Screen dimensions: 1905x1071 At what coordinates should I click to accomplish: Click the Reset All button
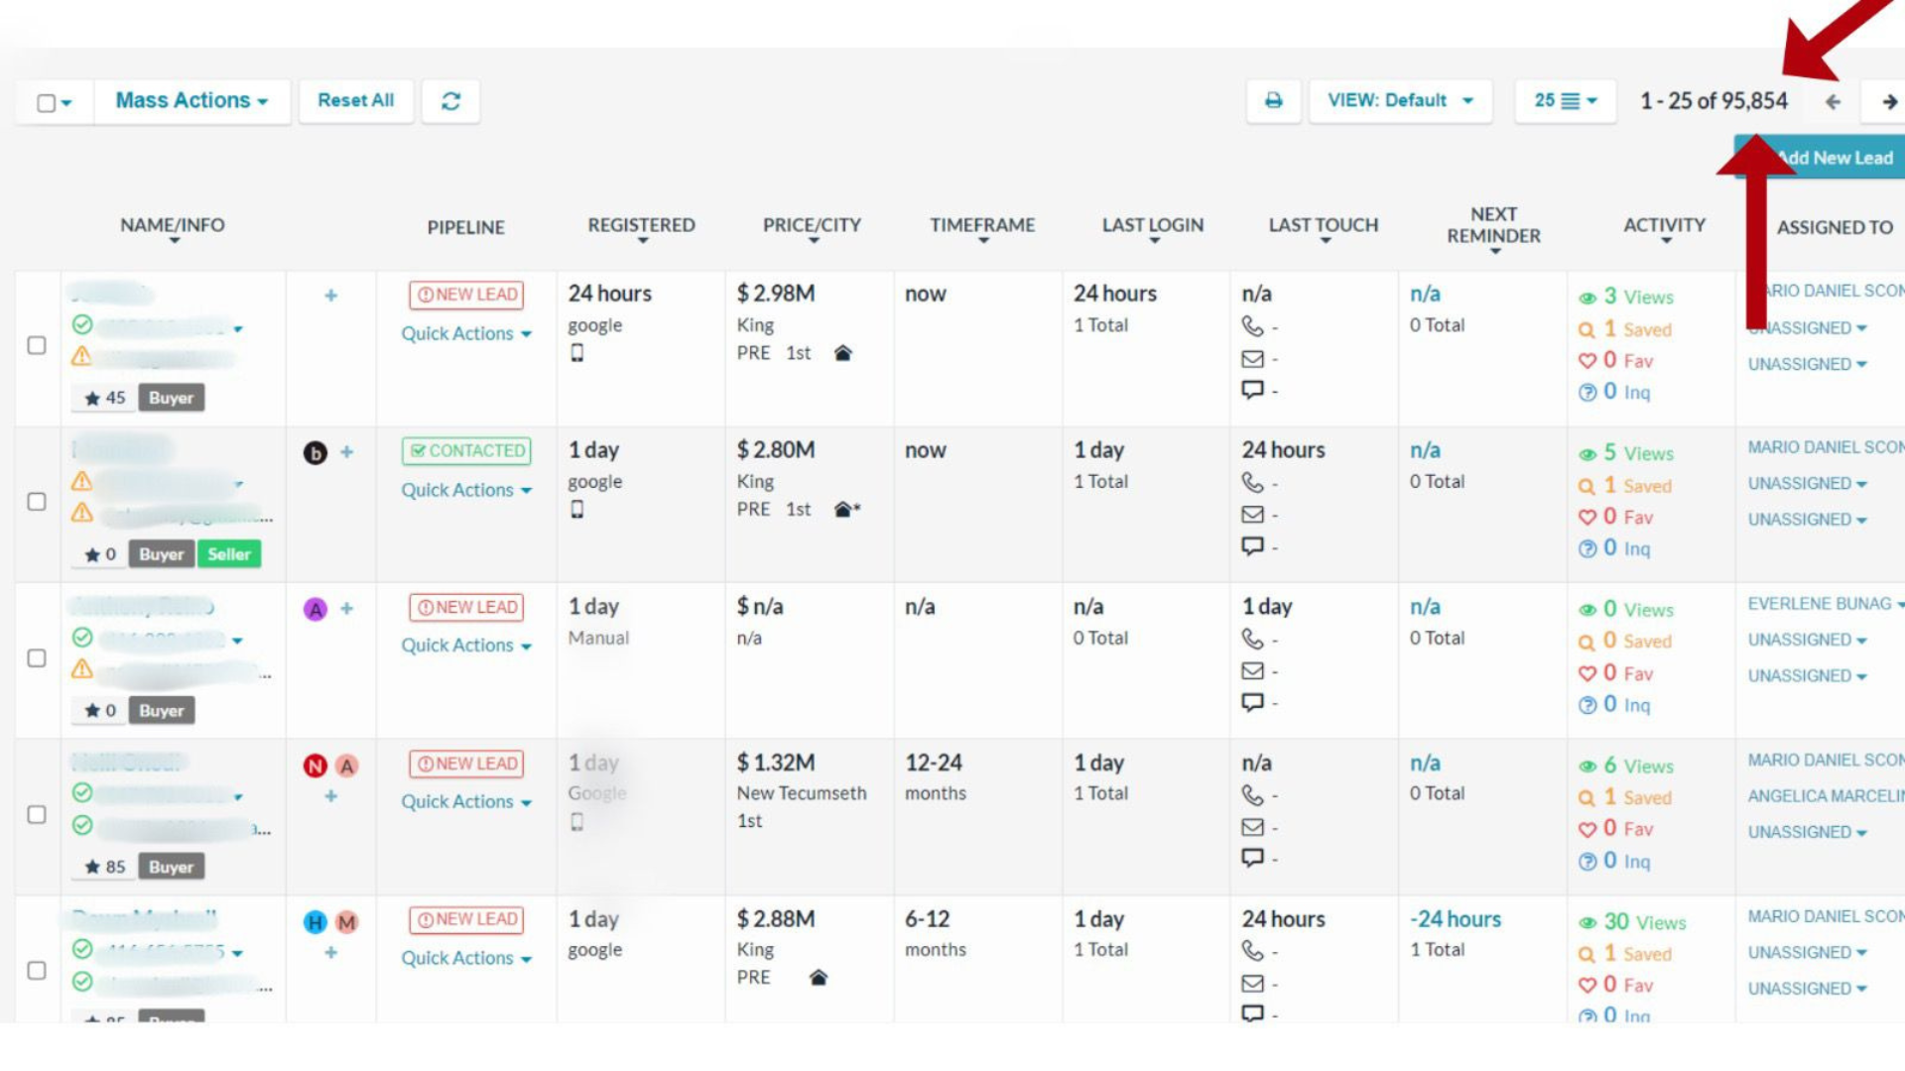[x=355, y=101]
